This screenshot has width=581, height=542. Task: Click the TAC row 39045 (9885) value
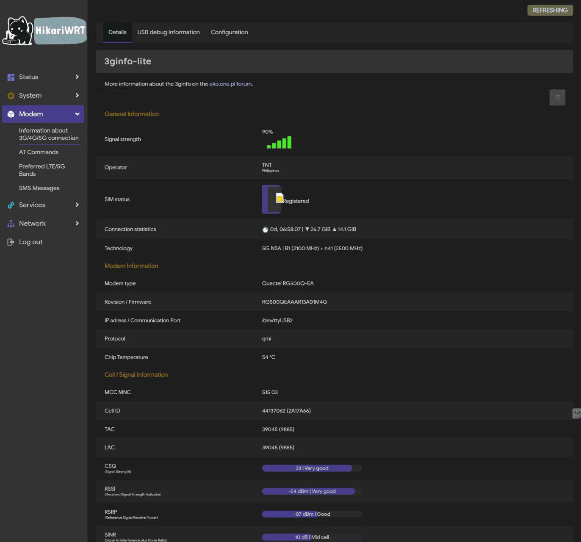tap(278, 429)
